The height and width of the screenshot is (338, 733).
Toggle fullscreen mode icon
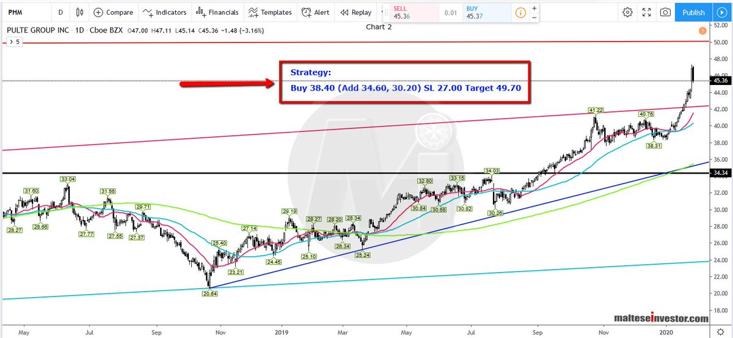[x=647, y=12]
